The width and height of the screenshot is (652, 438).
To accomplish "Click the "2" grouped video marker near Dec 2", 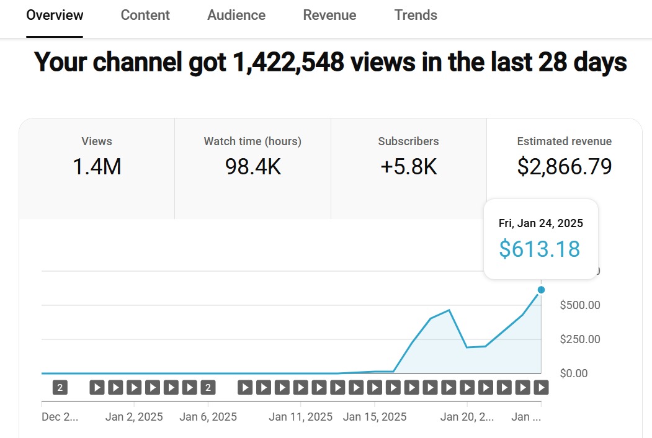I will tap(60, 387).
